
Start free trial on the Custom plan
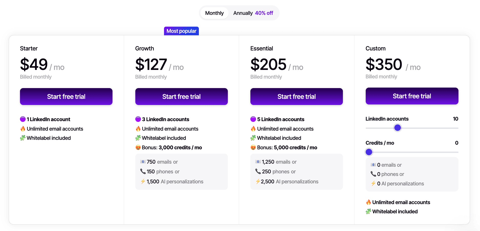tap(412, 96)
